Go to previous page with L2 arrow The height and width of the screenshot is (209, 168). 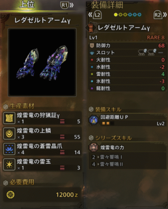click(95, 15)
